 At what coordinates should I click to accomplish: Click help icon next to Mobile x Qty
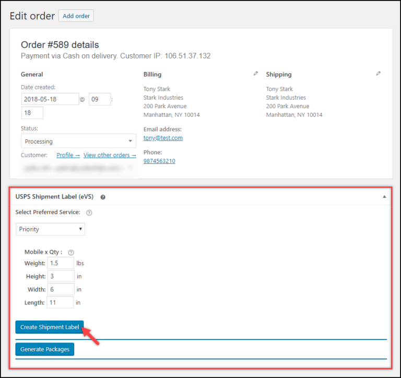tap(71, 252)
